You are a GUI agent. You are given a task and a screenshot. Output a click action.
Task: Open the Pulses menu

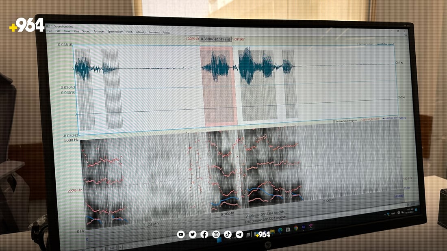click(166, 33)
